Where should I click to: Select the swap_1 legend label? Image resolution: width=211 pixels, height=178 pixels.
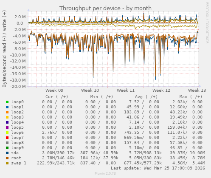(19, 163)
